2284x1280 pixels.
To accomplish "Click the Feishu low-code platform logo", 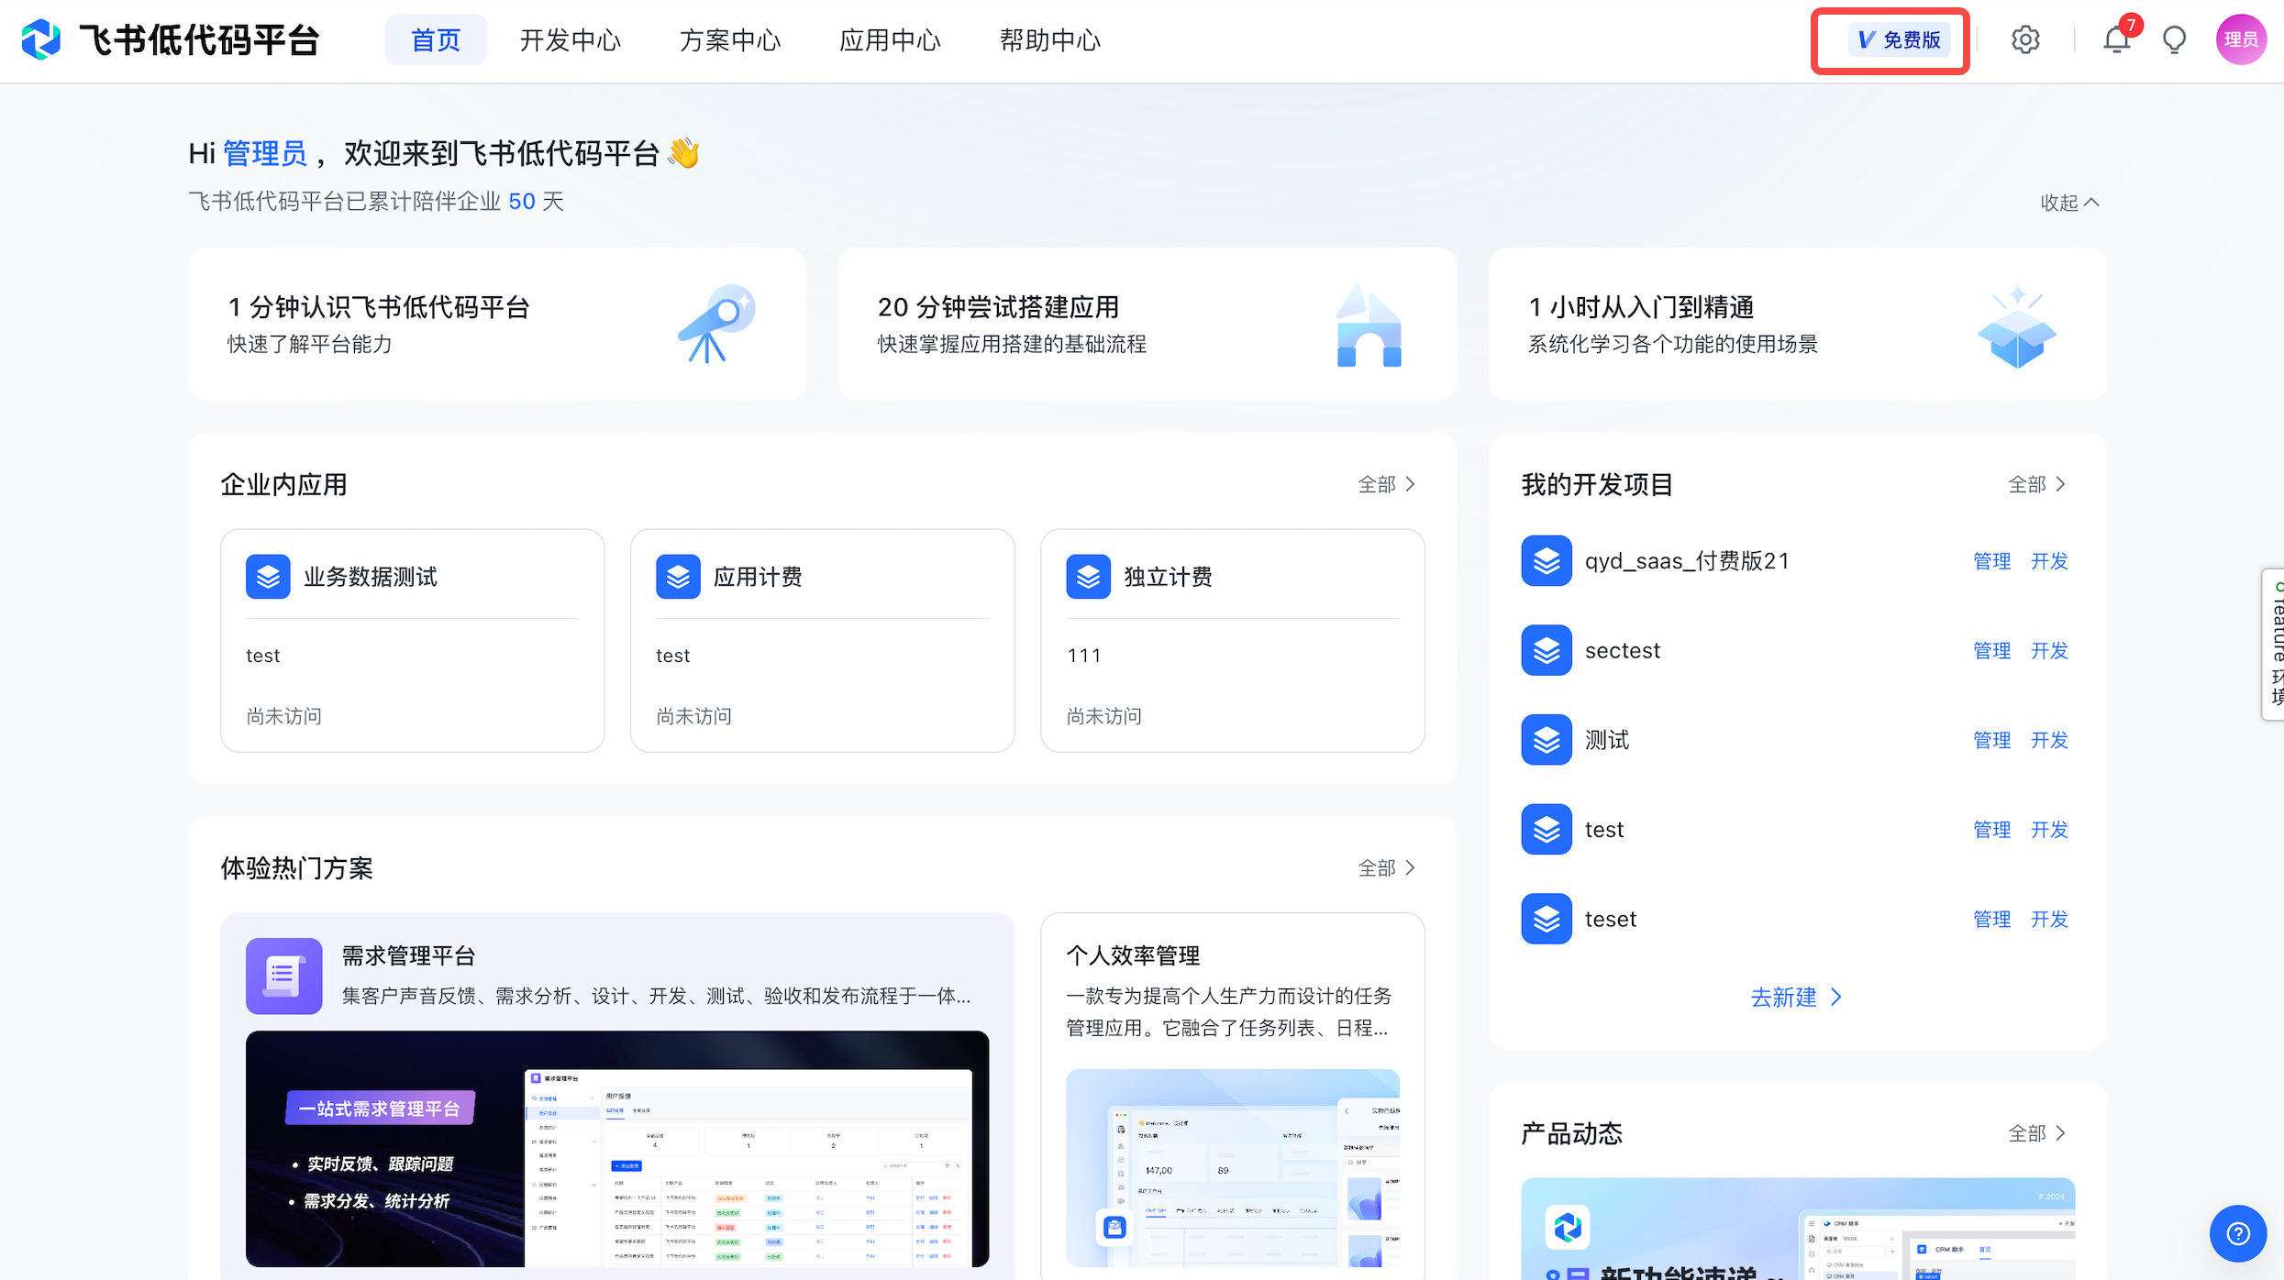I will pyautogui.click(x=41, y=40).
